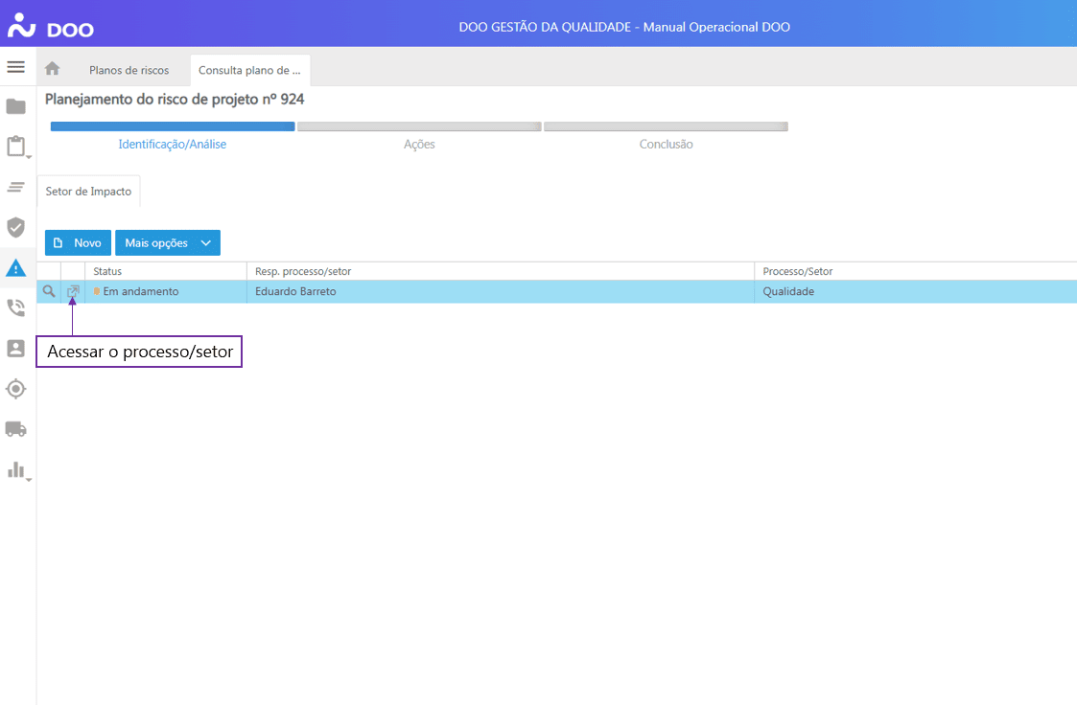
Task: Switch to Planos de riscos tab
Action: tap(129, 70)
